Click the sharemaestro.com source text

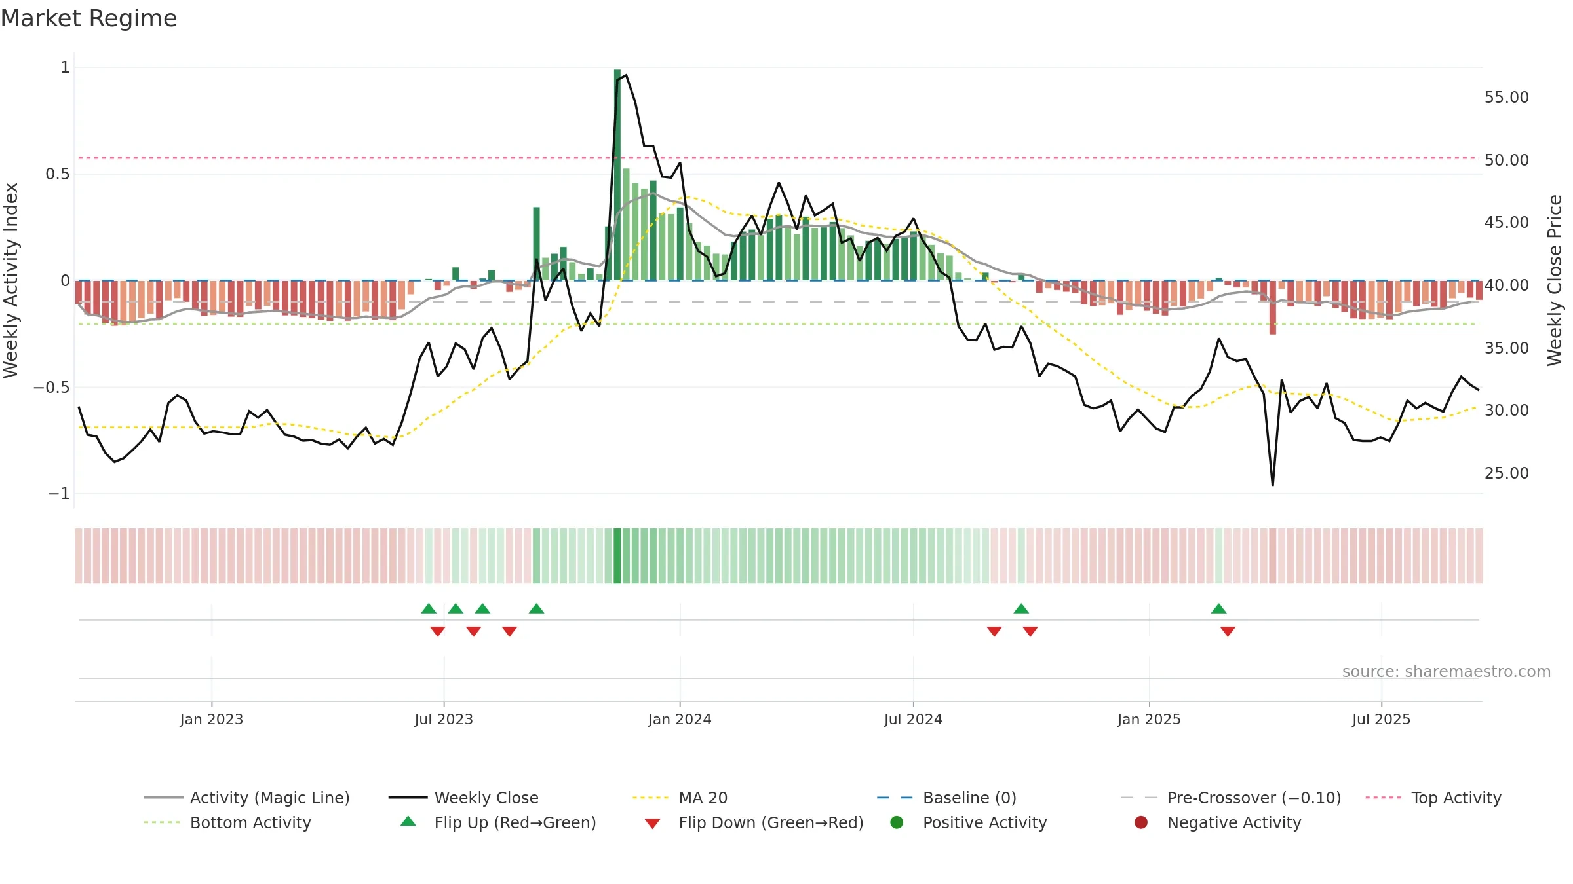[x=1447, y=672]
